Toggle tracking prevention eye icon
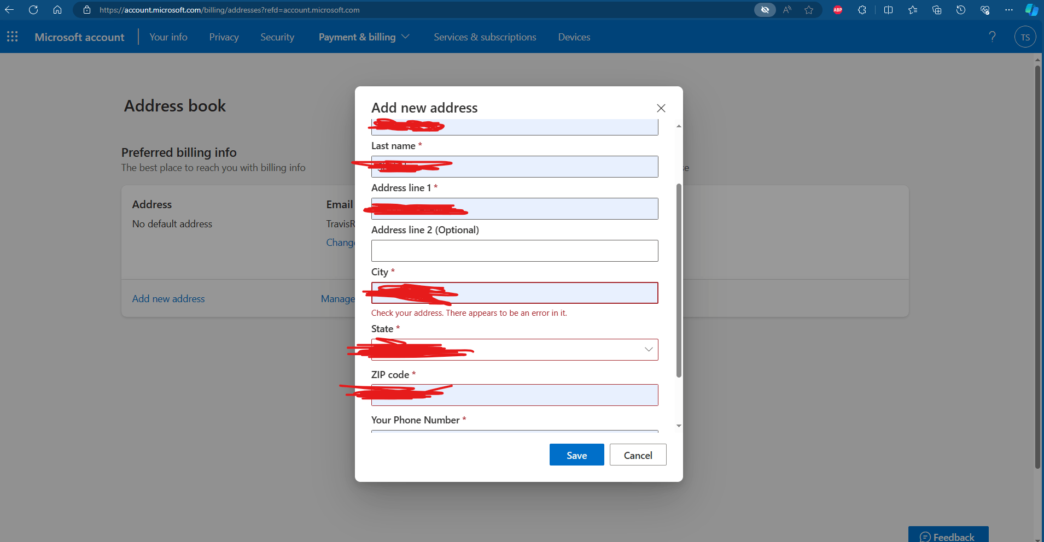Screen dimensions: 1044x542 (x=765, y=10)
